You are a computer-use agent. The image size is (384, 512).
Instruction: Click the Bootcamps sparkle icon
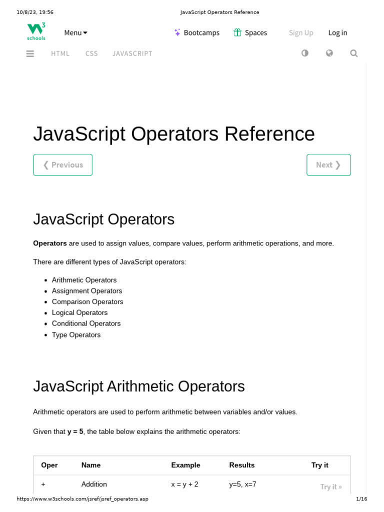click(177, 32)
